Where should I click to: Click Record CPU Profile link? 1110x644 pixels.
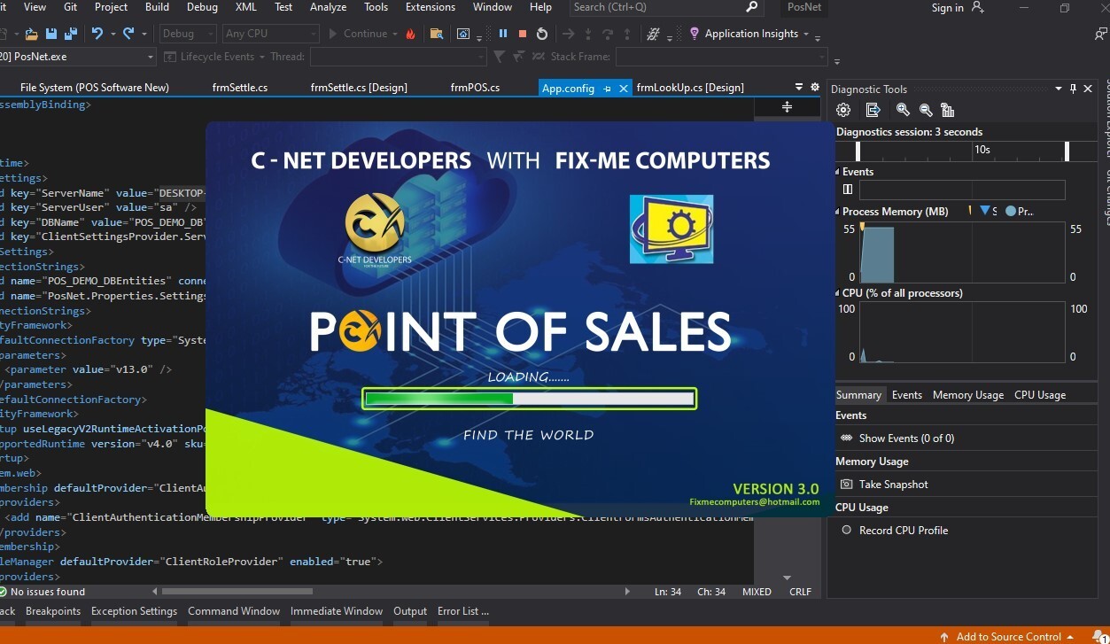tap(904, 531)
